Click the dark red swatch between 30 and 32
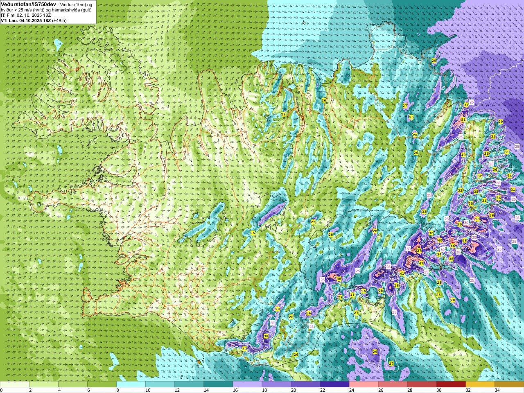 click(x=451, y=384)
